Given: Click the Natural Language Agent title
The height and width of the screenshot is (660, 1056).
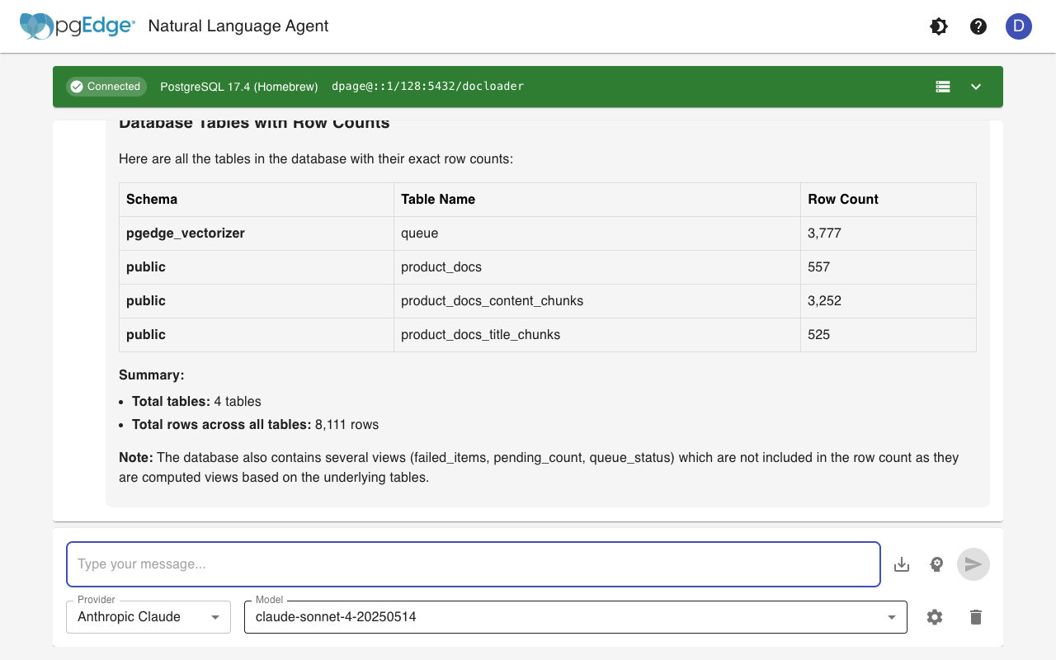Looking at the screenshot, I should (238, 26).
